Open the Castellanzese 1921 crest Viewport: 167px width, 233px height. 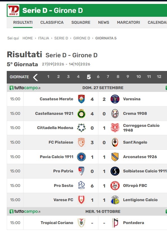(x=81, y=113)
